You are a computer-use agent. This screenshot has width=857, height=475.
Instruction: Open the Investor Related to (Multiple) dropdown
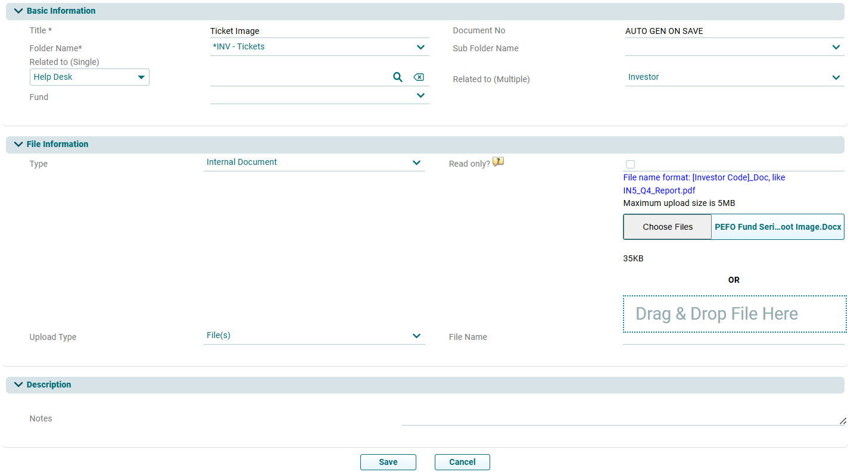click(x=836, y=77)
